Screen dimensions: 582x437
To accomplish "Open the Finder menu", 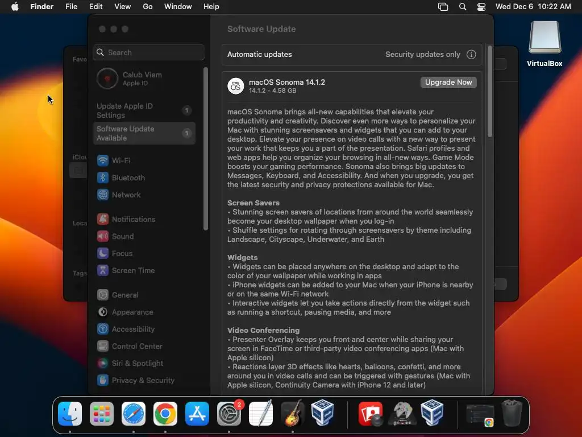I will [42, 7].
